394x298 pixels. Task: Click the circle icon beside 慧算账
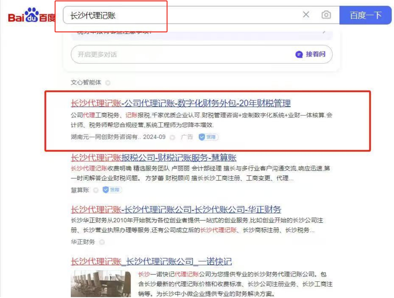point(96,190)
